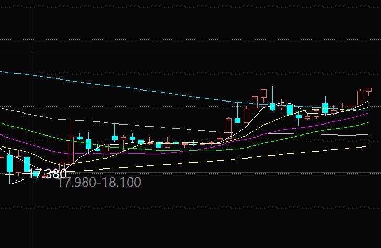Select the cyan candle with the tallest upper wick

pos(272,107)
